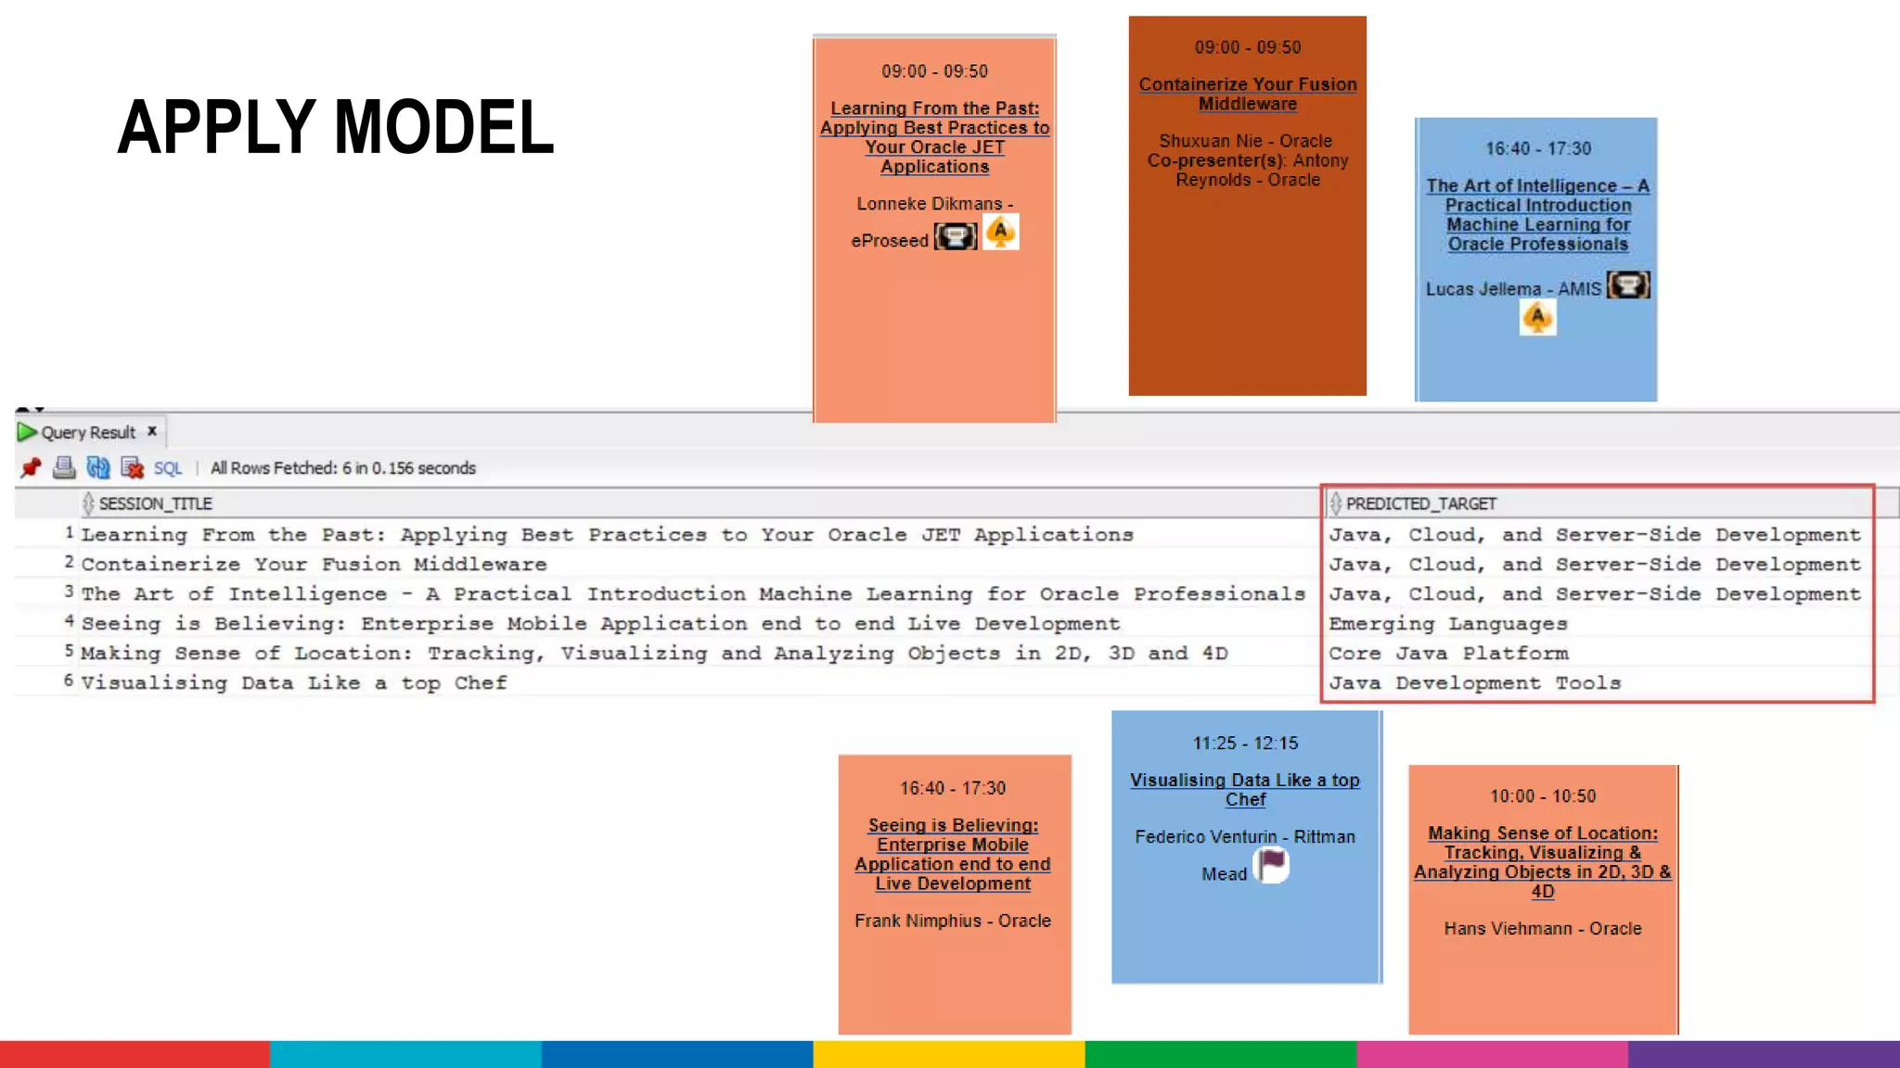
Task: Click the printer icon in results toolbar
Action: 64,468
